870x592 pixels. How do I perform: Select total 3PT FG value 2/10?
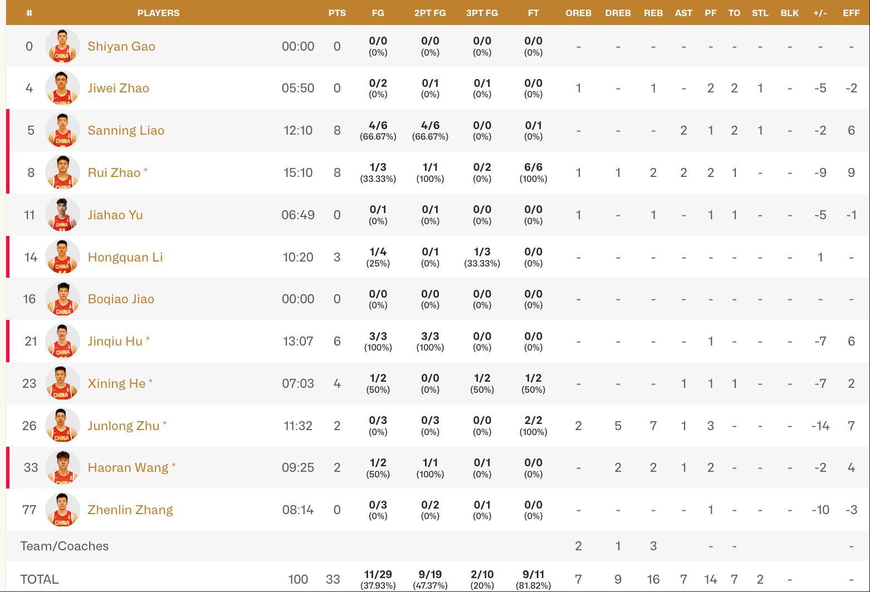click(x=482, y=575)
